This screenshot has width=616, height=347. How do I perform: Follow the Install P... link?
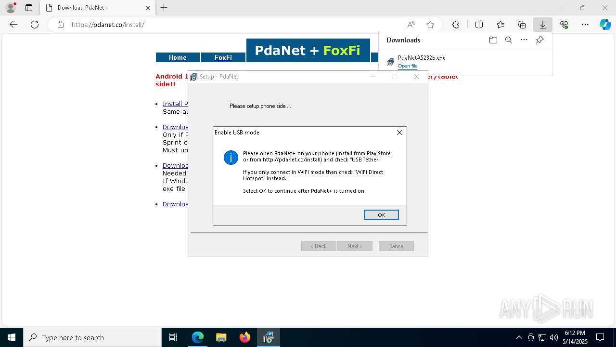click(x=175, y=104)
